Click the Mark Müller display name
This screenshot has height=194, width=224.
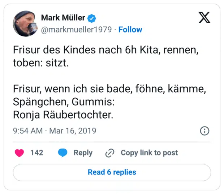pyautogui.click(x=63, y=18)
